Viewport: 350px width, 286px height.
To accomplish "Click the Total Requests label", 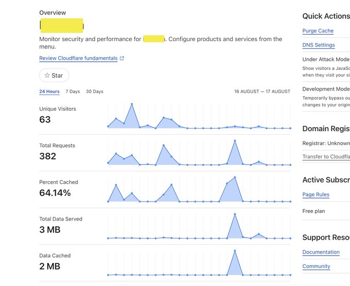I will coord(57,146).
